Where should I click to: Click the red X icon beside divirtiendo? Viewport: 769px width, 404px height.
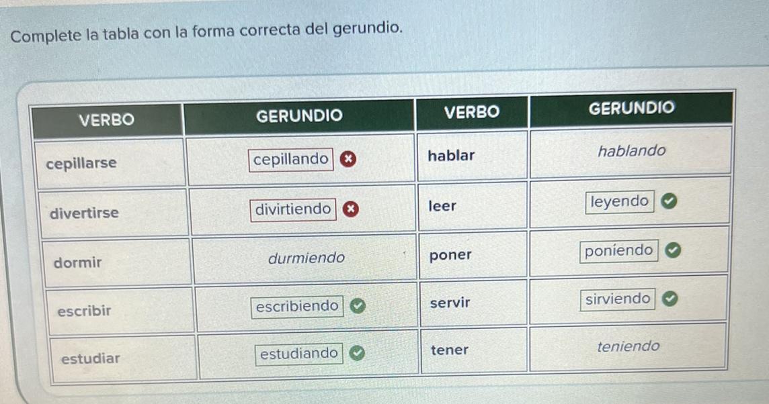click(x=350, y=209)
